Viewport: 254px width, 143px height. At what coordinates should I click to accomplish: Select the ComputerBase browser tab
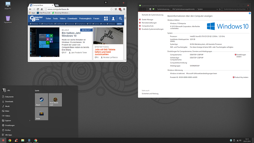41,5
